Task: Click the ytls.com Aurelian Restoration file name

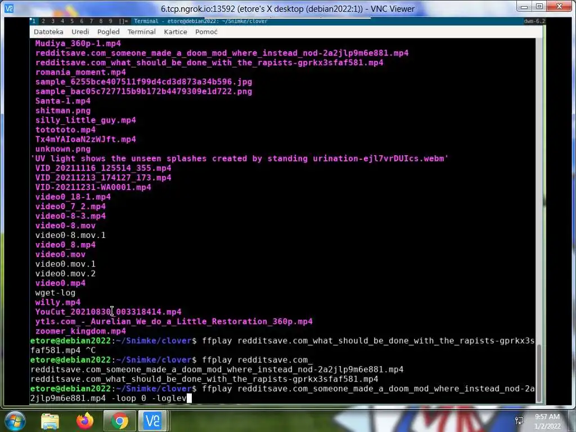Action: point(174,321)
